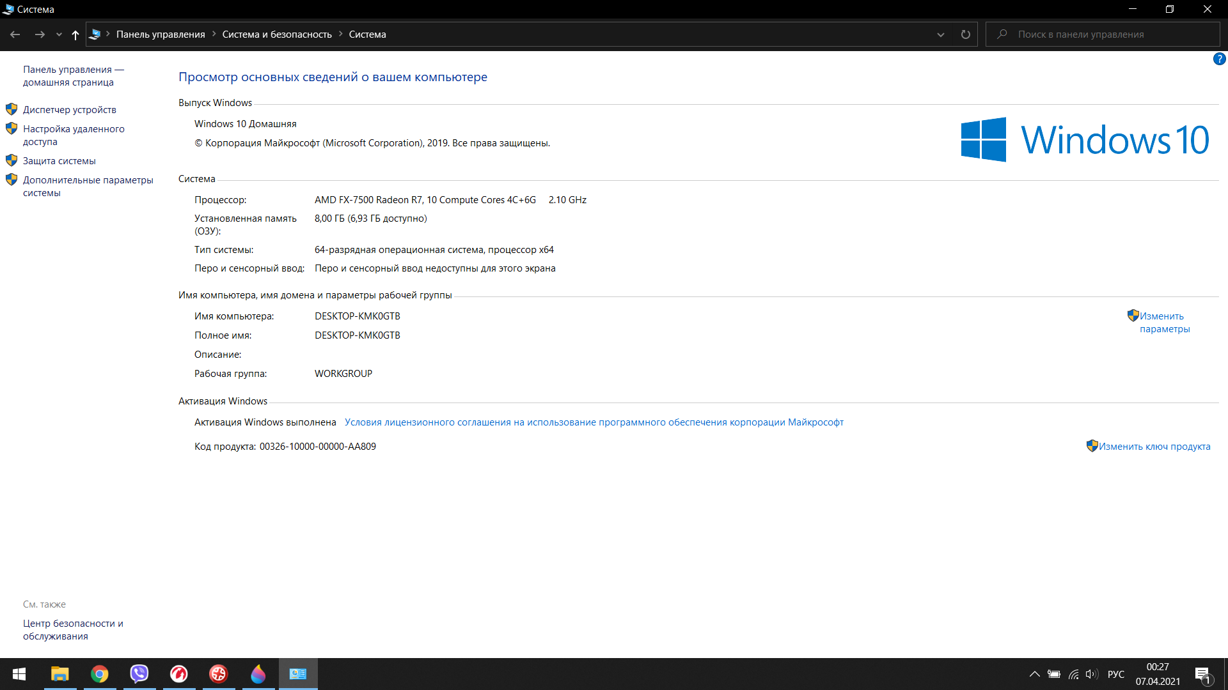Switch РУС input language indicator
1228x690 pixels.
(1116, 674)
